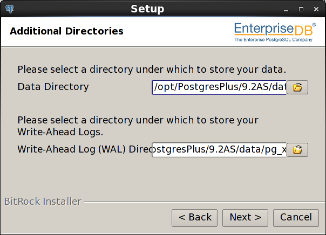Click the EnterpriseDB logo

[275, 32]
